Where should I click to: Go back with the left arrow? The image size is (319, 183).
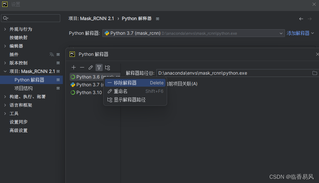(x=301, y=19)
